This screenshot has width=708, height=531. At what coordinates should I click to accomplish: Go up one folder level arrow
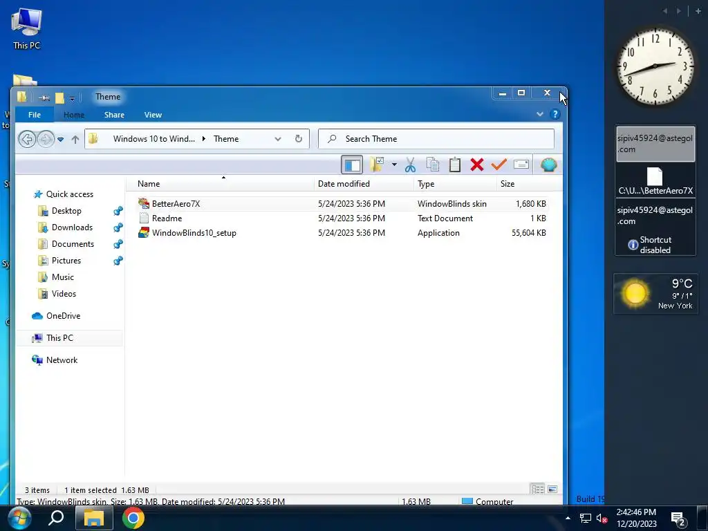click(x=75, y=140)
